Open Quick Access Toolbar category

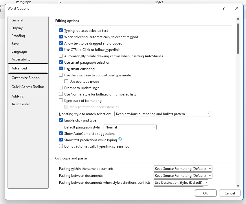(x=28, y=87)
